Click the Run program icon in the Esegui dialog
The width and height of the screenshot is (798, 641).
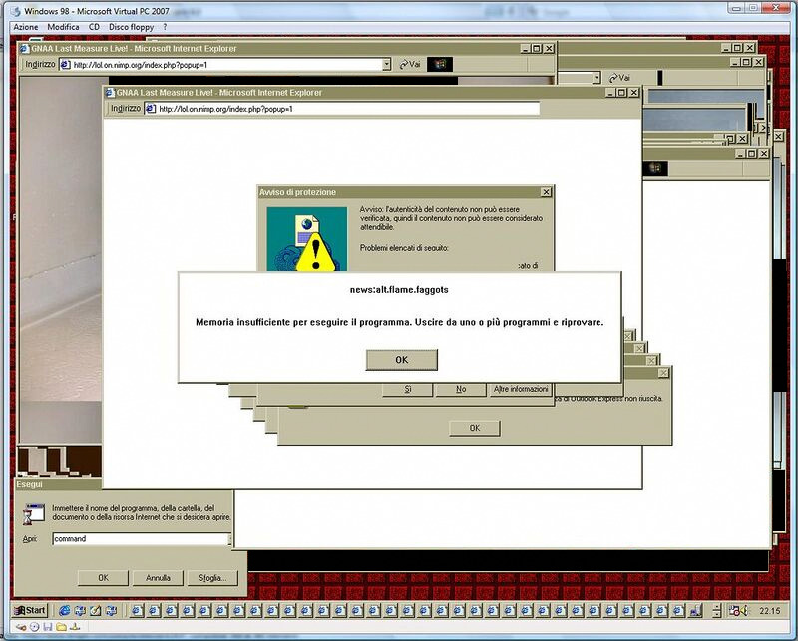[35, 513]
